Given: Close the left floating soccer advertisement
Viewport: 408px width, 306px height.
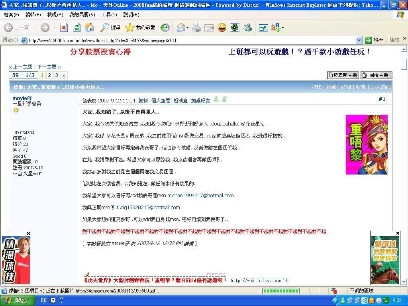Looking at the screenshot, I should (28, 233).
